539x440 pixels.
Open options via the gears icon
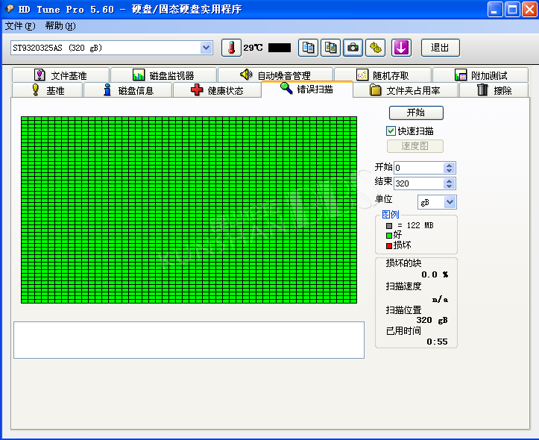pyautogui.click(x=376, y=48)
